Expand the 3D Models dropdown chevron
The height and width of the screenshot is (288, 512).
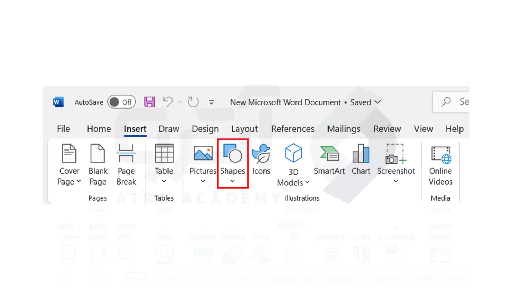(307, 182)
